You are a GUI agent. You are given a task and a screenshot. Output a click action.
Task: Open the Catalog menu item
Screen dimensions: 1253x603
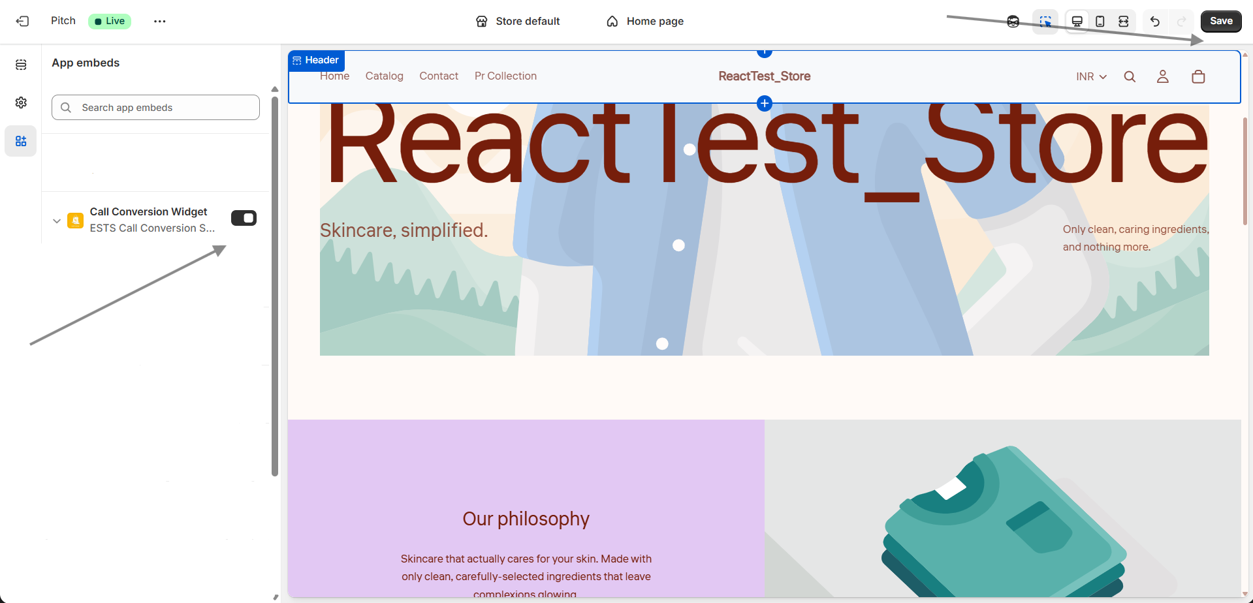pos(384,76)
